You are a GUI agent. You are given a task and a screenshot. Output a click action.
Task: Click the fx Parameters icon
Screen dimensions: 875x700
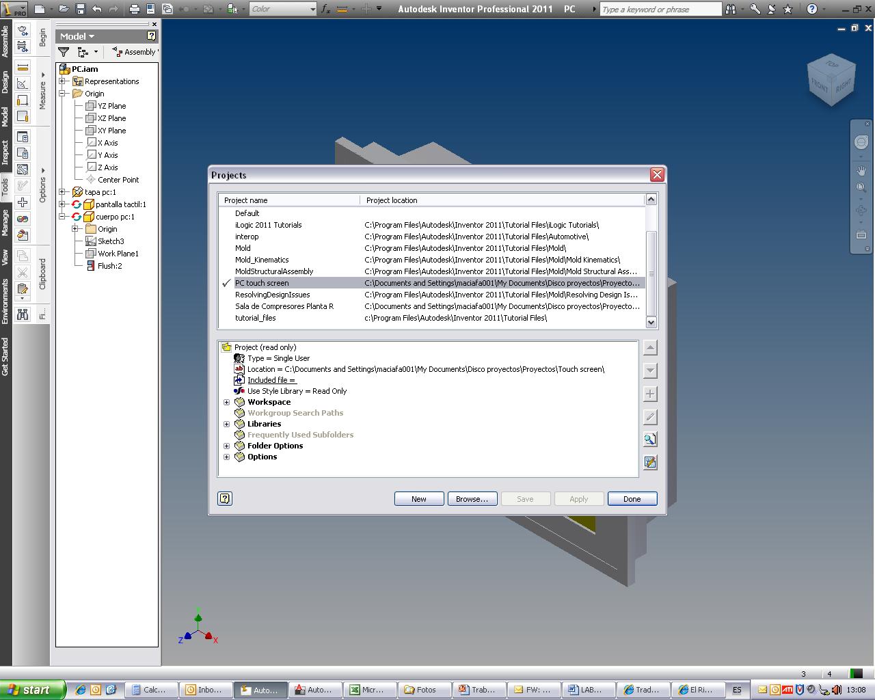click(326, 9)
